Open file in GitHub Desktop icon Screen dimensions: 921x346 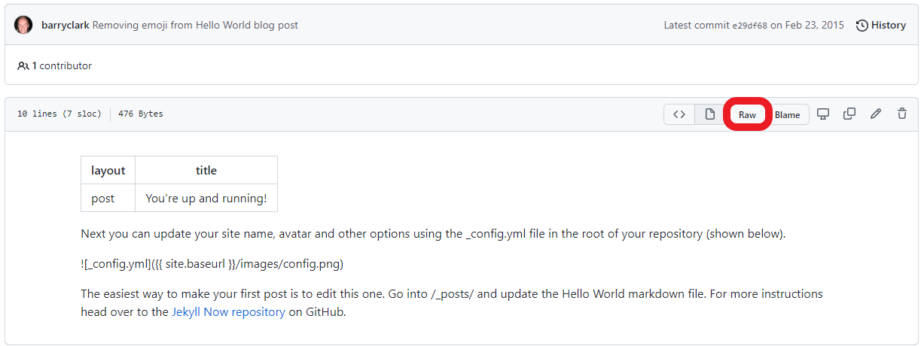click(823, 114)
